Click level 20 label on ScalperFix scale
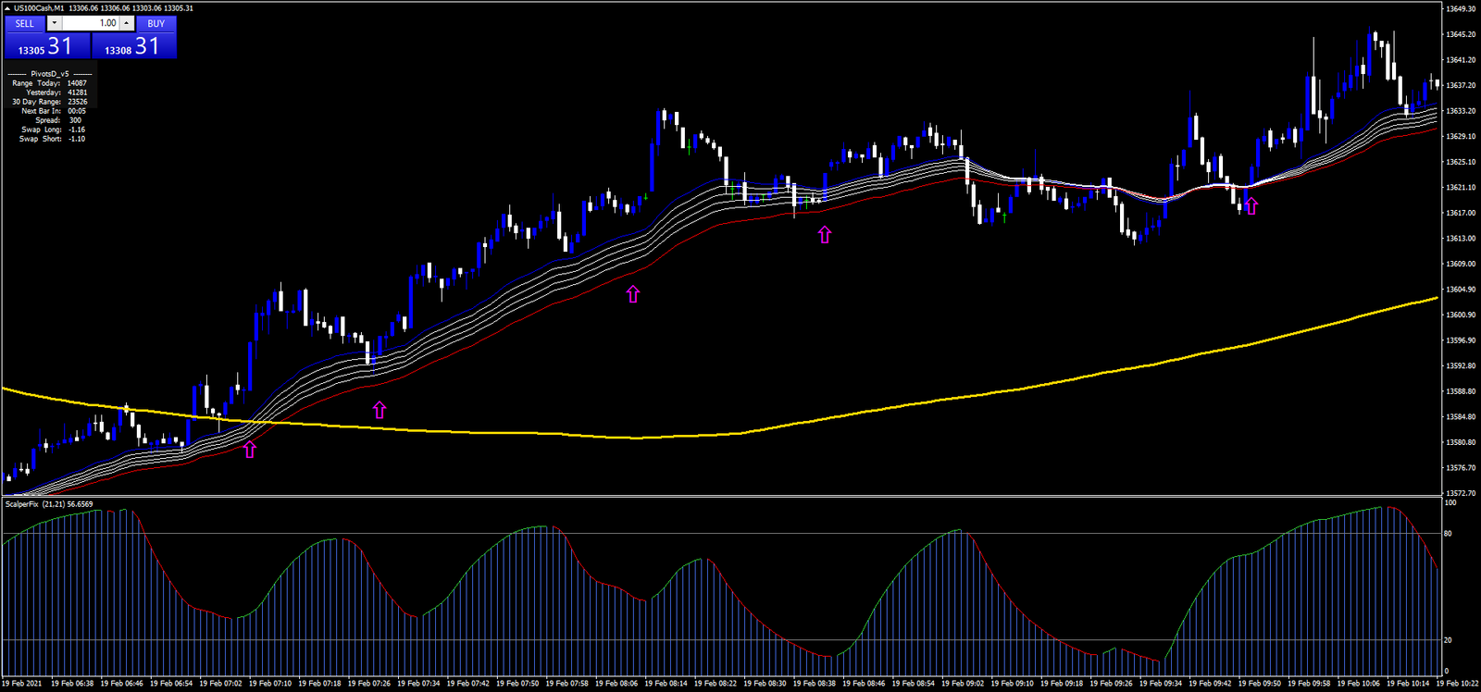Screen dimensions: 1481x692 (x=1448, y=640)
